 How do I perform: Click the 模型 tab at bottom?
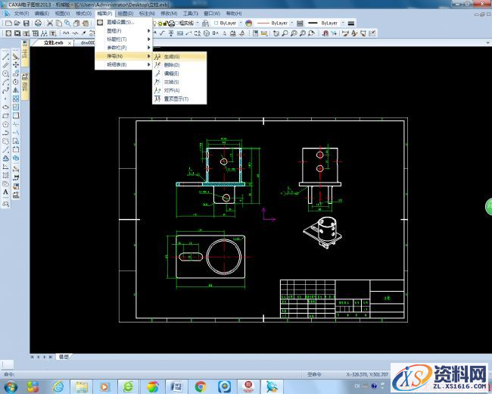point(63,356)
